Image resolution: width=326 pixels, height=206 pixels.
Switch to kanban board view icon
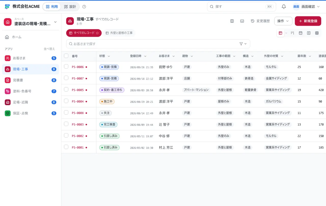pyautogui.click(x=292, y=33)
